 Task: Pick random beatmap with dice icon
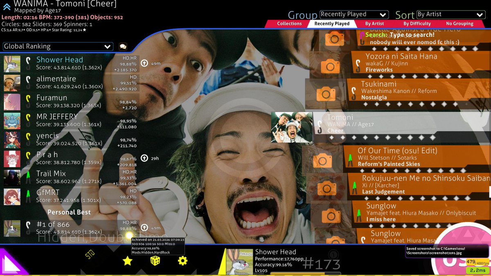(x=155, y=261)
